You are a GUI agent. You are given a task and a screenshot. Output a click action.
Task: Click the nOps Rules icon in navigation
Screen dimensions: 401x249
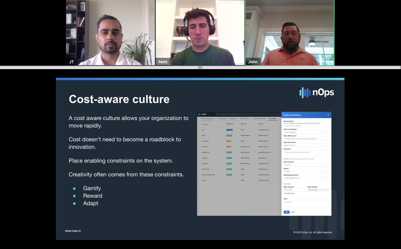[218, 118]
